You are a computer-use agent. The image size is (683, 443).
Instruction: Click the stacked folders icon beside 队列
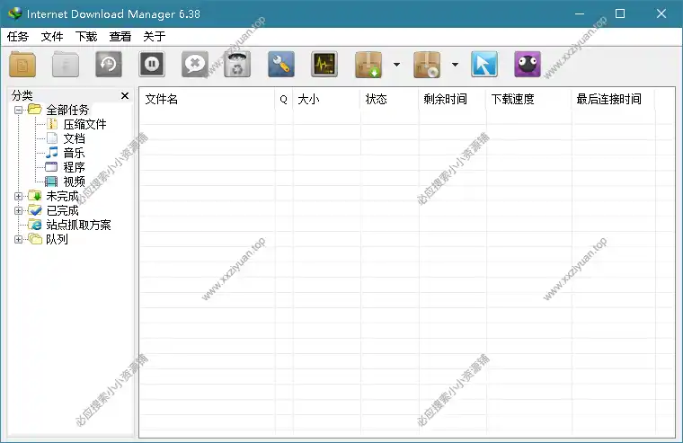35,239
